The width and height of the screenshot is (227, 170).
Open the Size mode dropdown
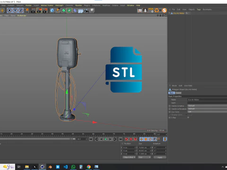144,157
